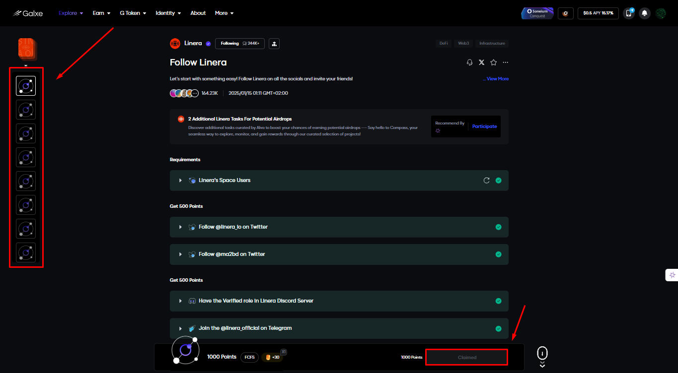
Task: Open the mobile app phone icon
Action: coord(629,13)
